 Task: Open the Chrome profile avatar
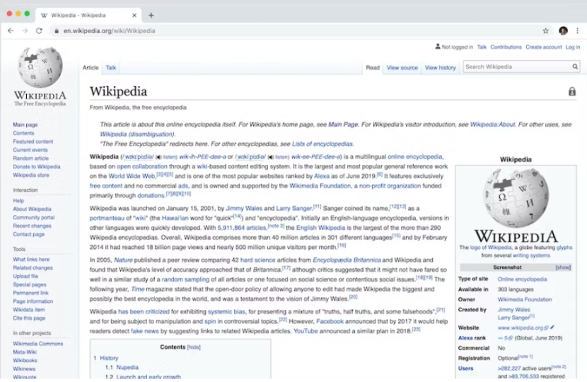563,30
